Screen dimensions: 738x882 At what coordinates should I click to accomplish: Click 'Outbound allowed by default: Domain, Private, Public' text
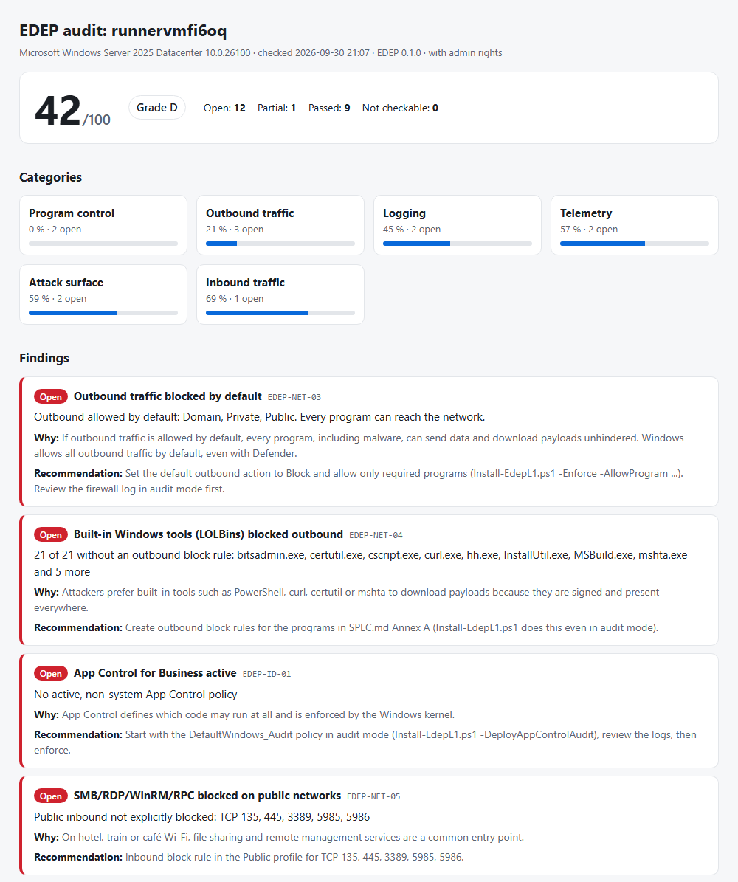165,417
